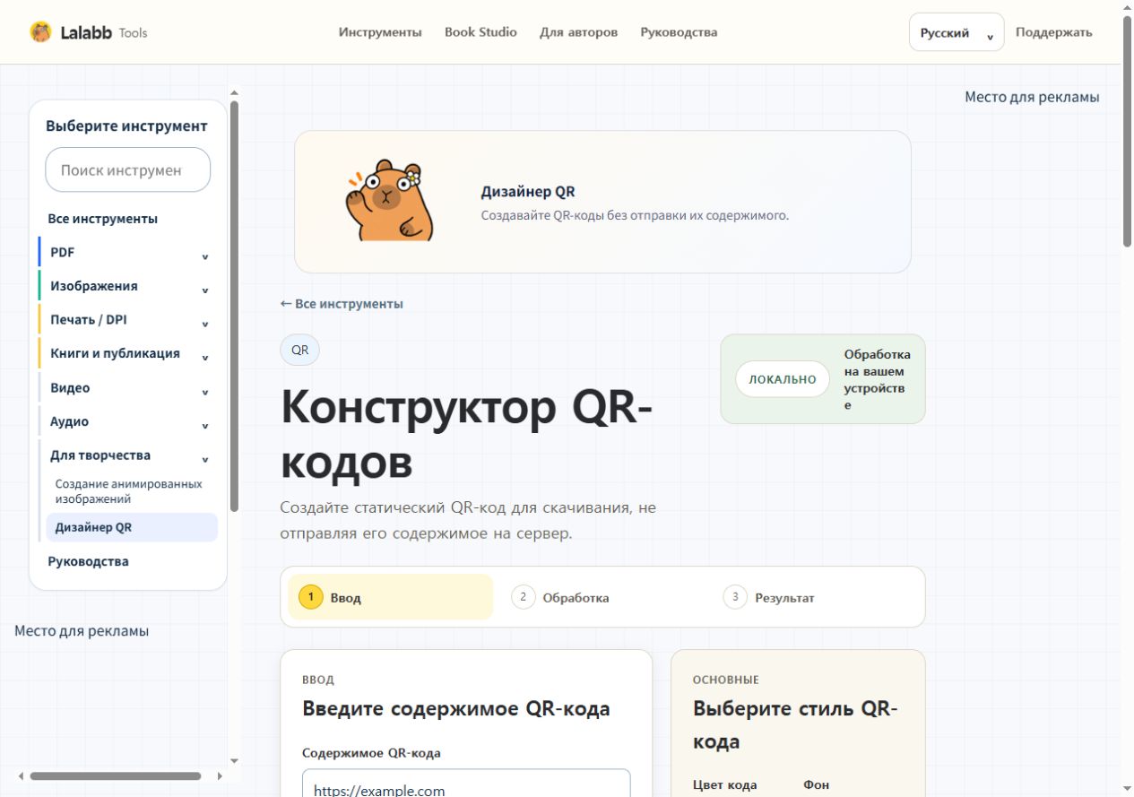Image resolution: width=1134 pixels, height=797 pixels.
Task: Select Все инструменты in the sidebar
Action: click(103, 219)
